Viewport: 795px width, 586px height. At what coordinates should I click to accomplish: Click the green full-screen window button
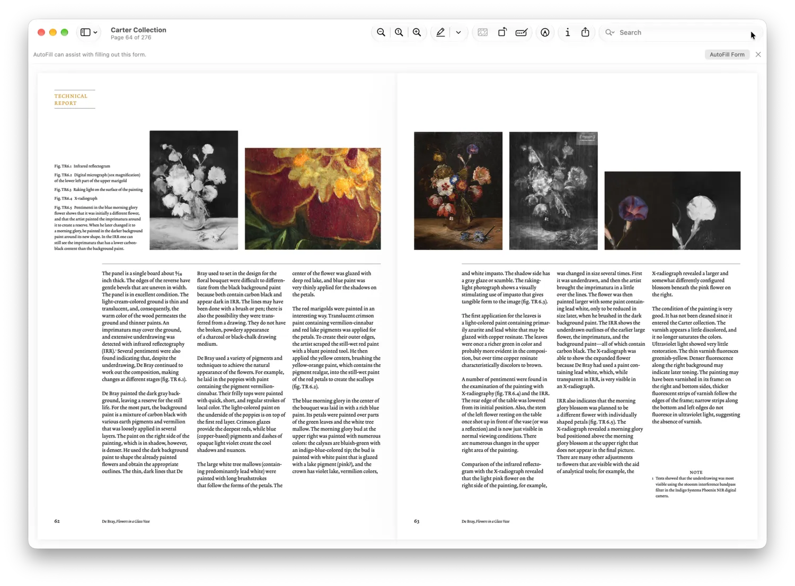[x=65, y=32]
